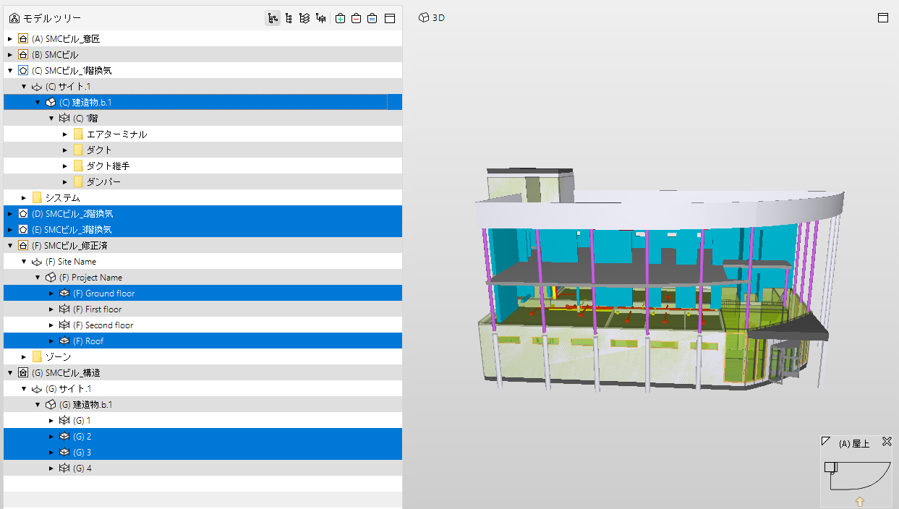This screenshot has width=899, height=509.
Task: Expand the ダンパー folder
Action: [x=65, y=181]
